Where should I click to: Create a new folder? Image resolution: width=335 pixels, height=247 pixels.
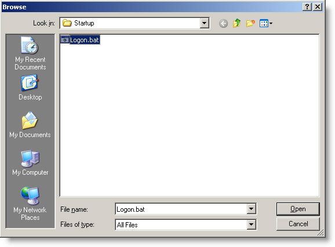pos(250,23)
